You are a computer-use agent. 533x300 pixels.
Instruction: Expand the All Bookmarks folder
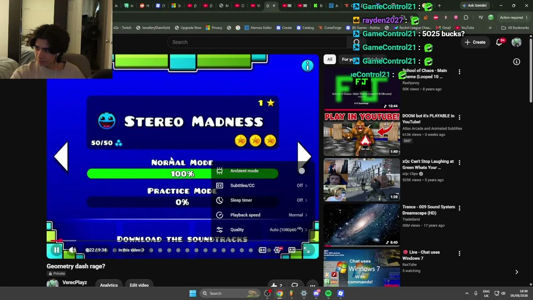515,28
